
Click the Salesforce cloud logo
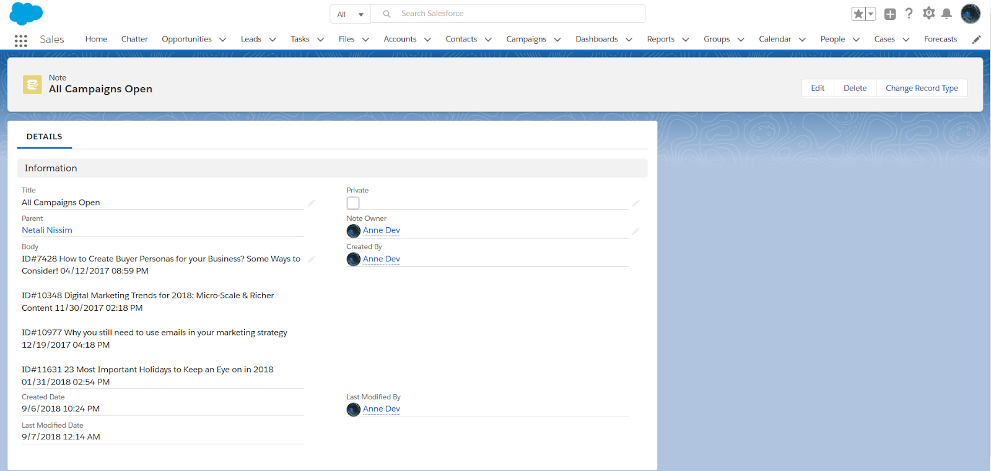(x=26, y=14)
